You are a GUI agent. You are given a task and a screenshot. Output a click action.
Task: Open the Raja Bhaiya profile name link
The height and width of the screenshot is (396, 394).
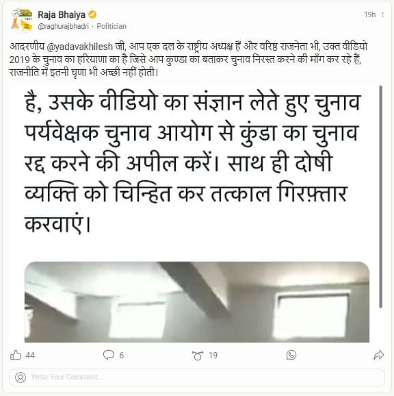(62, 14)
